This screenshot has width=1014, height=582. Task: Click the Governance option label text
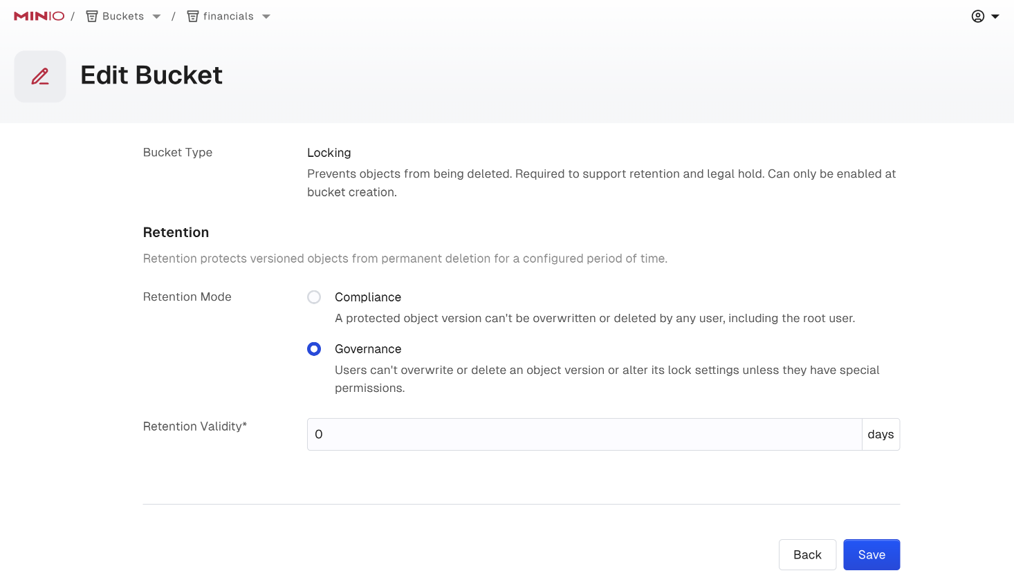[368, 349]
